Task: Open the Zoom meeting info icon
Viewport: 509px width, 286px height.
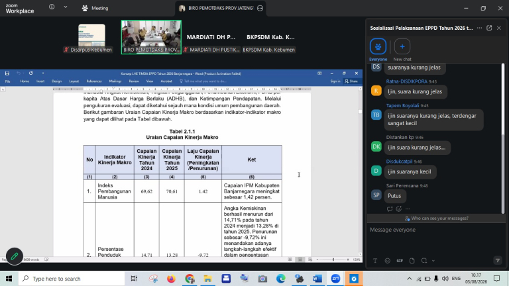Action: point(52,7)
